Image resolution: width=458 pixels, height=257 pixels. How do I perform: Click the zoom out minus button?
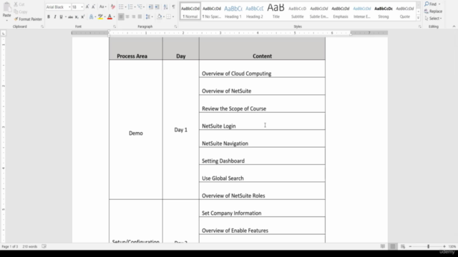pos(410,246)
